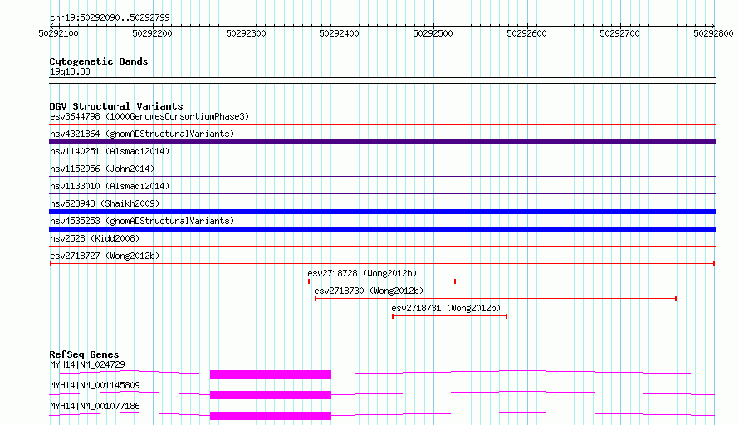Click the magenta exon of MYH14|NM_024729
Image resolution: width=739 pixels, height=425 pixels.
[x=271, y=374]
